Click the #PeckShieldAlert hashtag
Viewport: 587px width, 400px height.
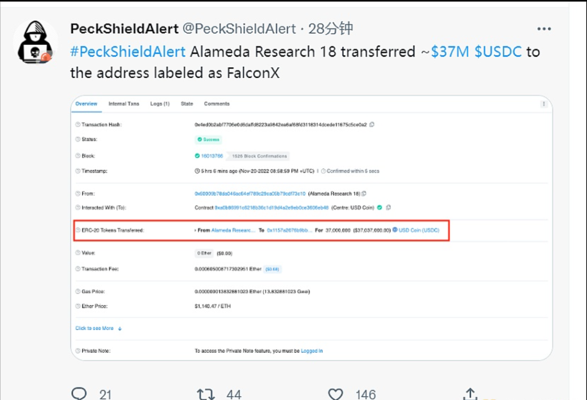128,51
